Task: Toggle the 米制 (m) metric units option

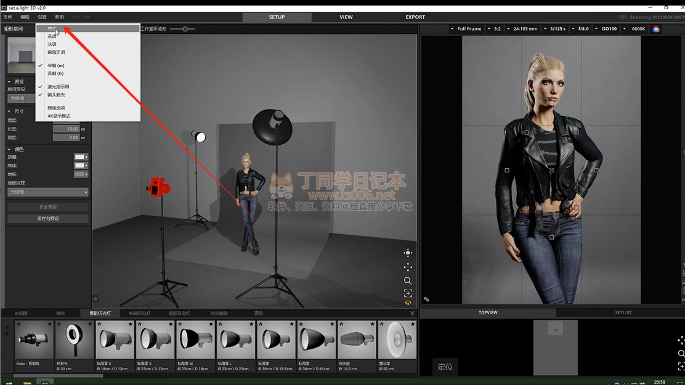Action: 55,65
